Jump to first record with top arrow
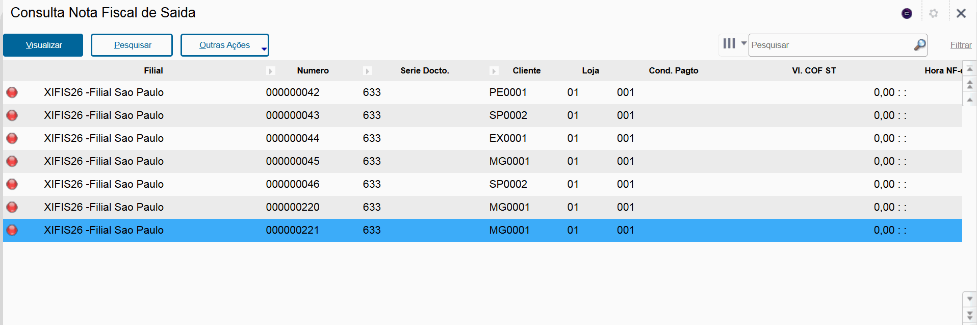This screenshot has height=325, width=977. pyautogui.click(x=970, y=69)
